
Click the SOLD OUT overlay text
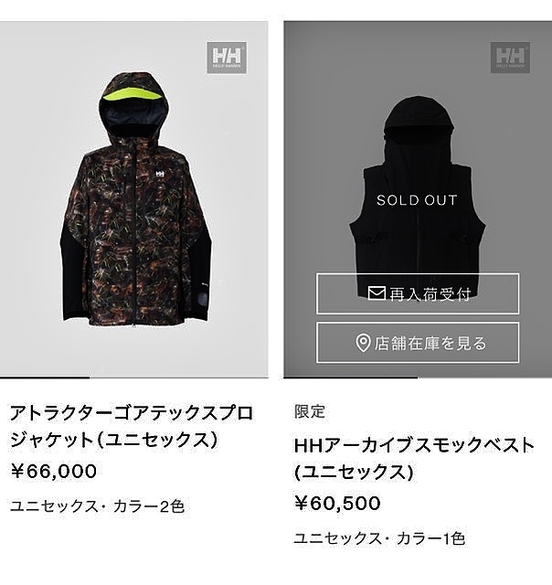417,200
